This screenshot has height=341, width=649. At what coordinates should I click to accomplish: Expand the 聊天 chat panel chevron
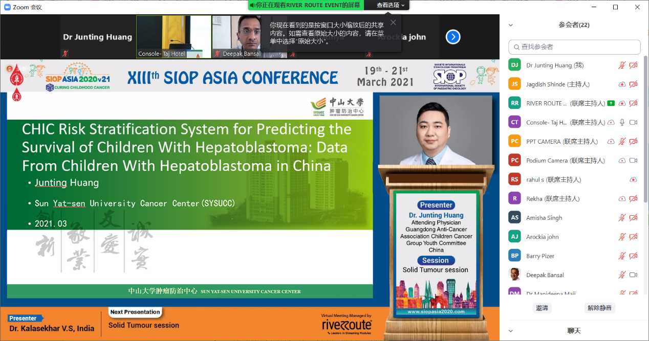coord(510,331)
